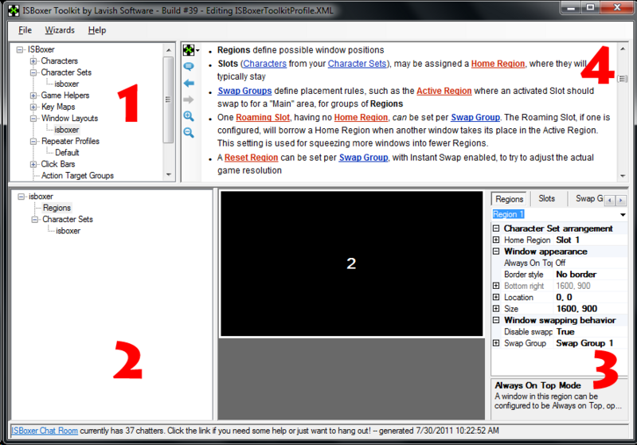
Task: Collapse the Window Layouts node
Action: pos(33,119)
